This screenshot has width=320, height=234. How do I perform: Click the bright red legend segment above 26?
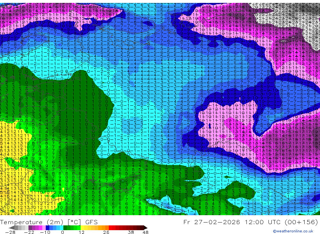[110, 228]
